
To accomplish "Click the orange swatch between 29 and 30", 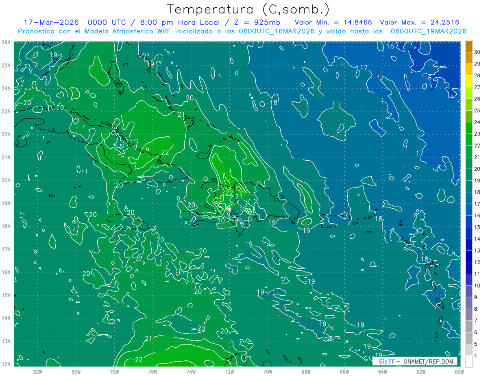I will coord(469,58).
